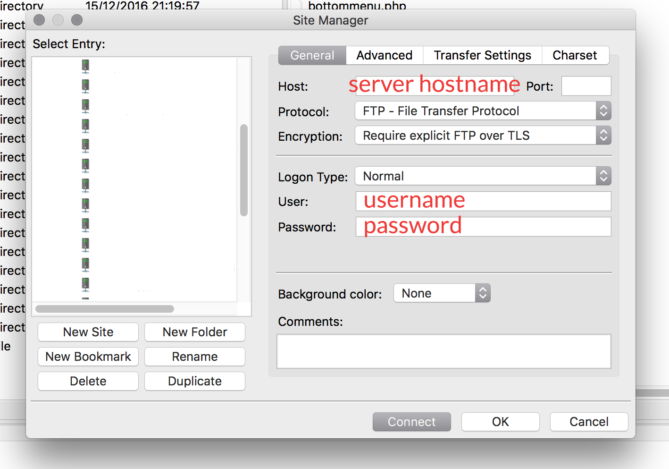The height and width of the screenshot is (469, 669).
Task: Click into the Port field
Action: pos(586,86)
